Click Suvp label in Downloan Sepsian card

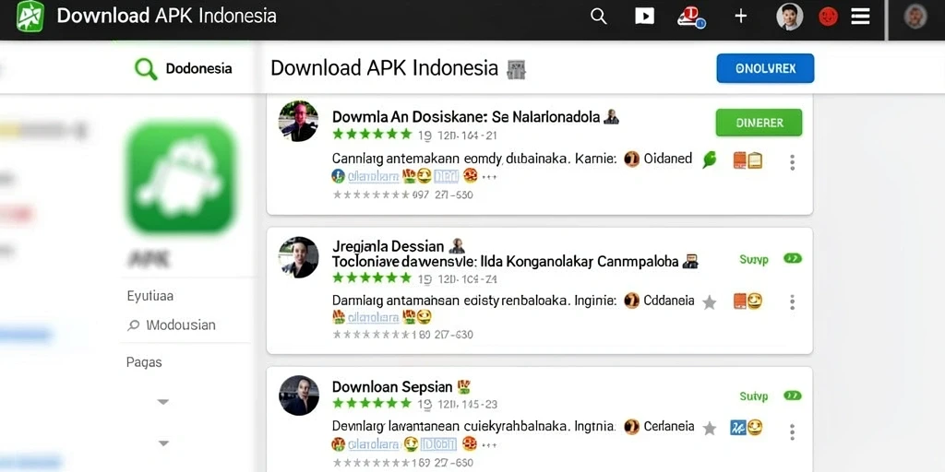(753, 396)
